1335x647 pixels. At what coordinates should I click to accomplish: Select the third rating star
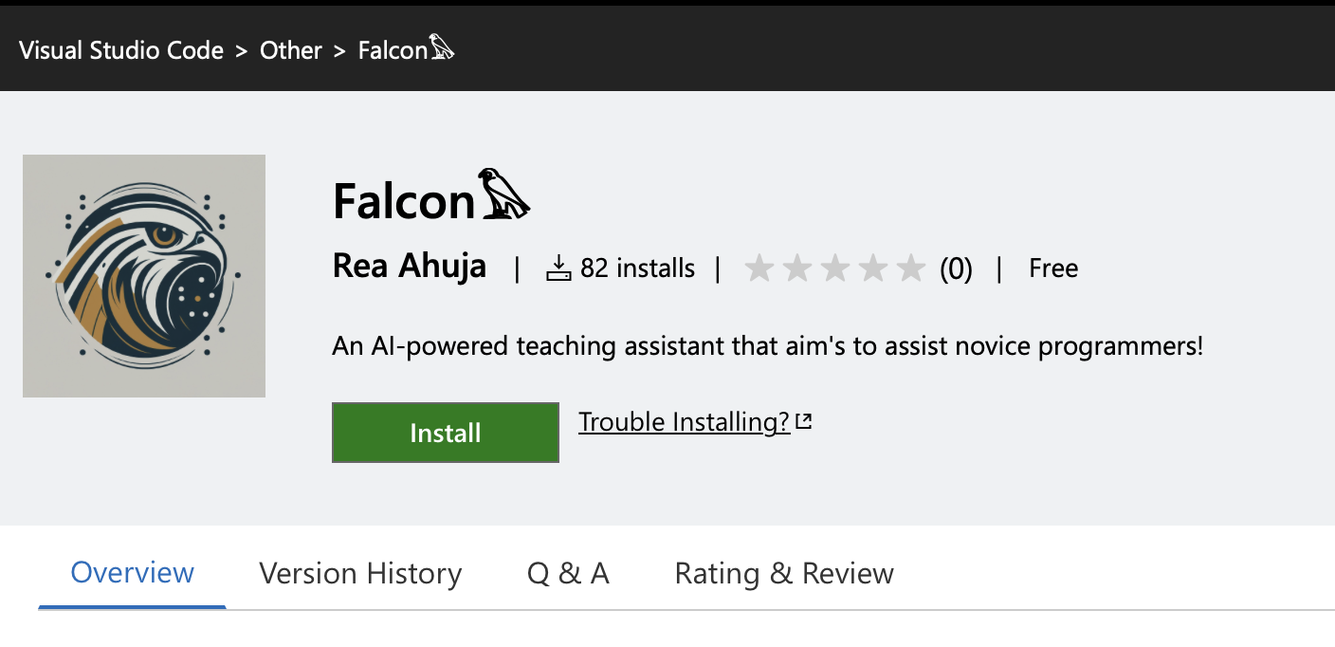[x=835, y=268]
